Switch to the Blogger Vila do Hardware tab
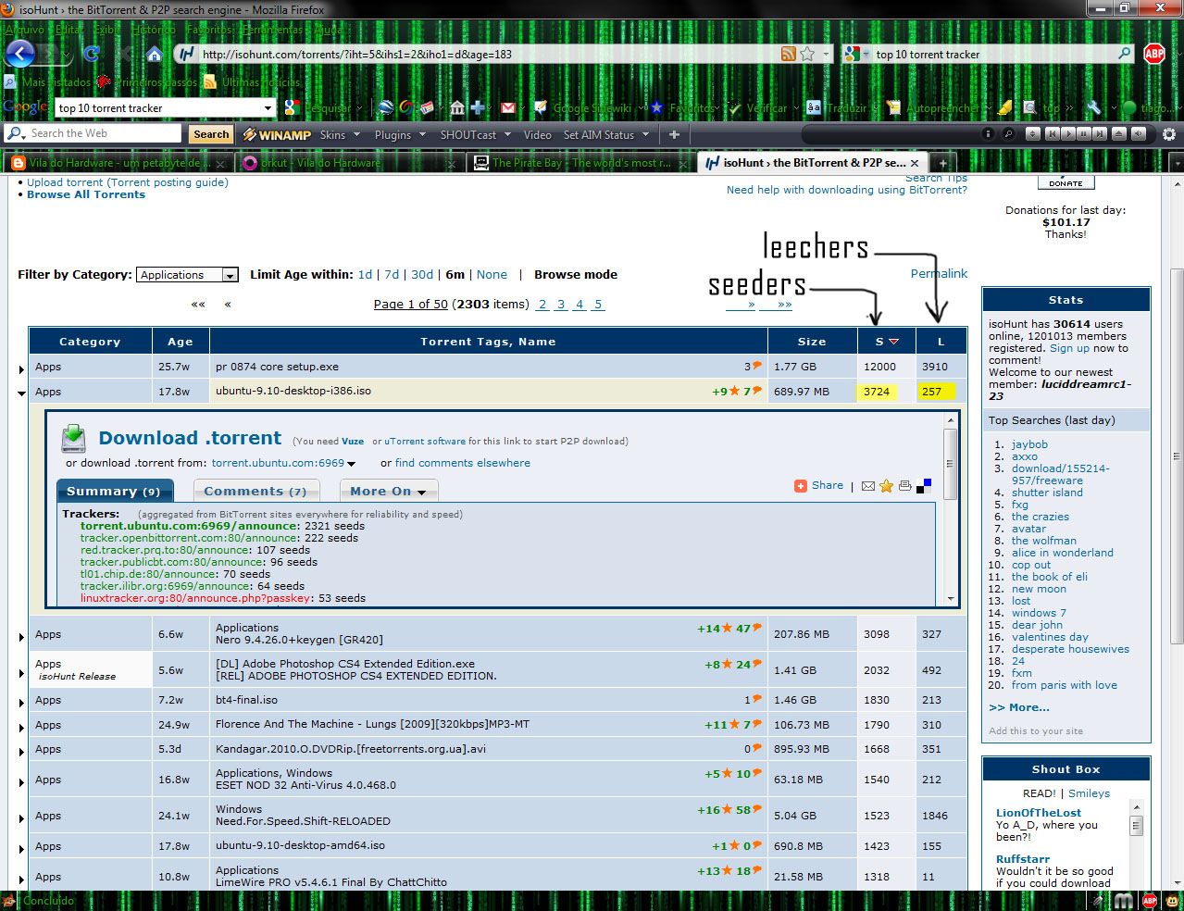Screen dimensions: 1184x911 click(118, 163)
